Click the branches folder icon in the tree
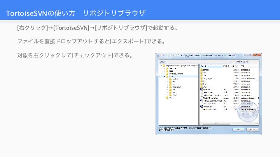 pyautogui.click(x=167, y=68)
